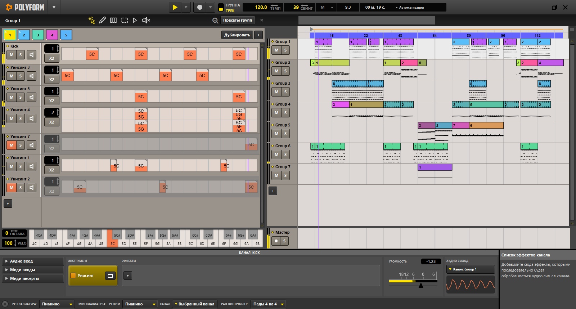Add a new channel with plus button

click(x=8, y=203)
